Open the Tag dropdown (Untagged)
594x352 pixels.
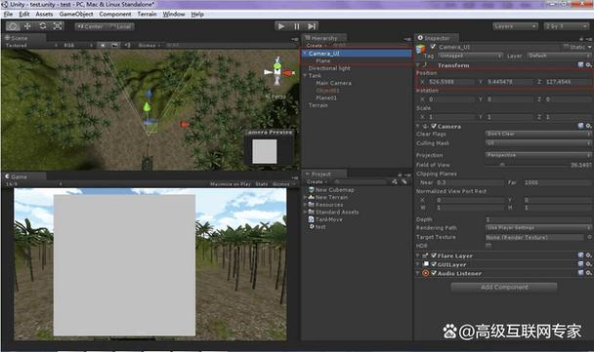coord(470,56)
